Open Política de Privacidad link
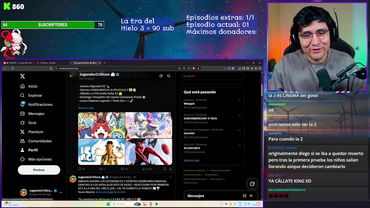This screenshot has height=208, width=370. [x=219, y=170]
